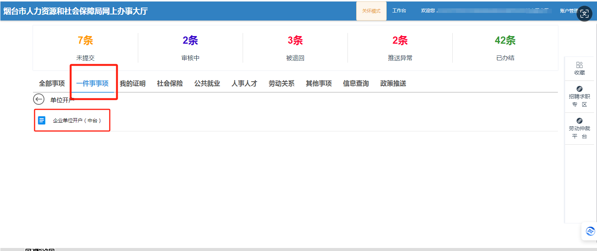Image resolution: width=597 pixels, height=251 pixels.
Task: Select the 一件事事项 tab
Action: (x=92, y=84)
